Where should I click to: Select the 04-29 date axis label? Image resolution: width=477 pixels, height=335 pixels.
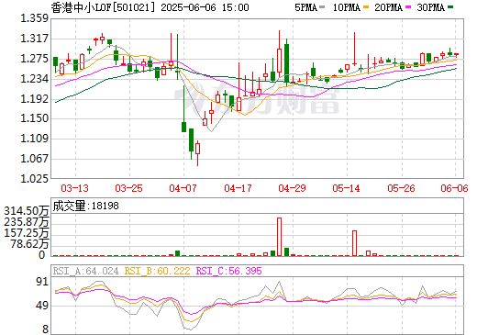pos(292,188)
